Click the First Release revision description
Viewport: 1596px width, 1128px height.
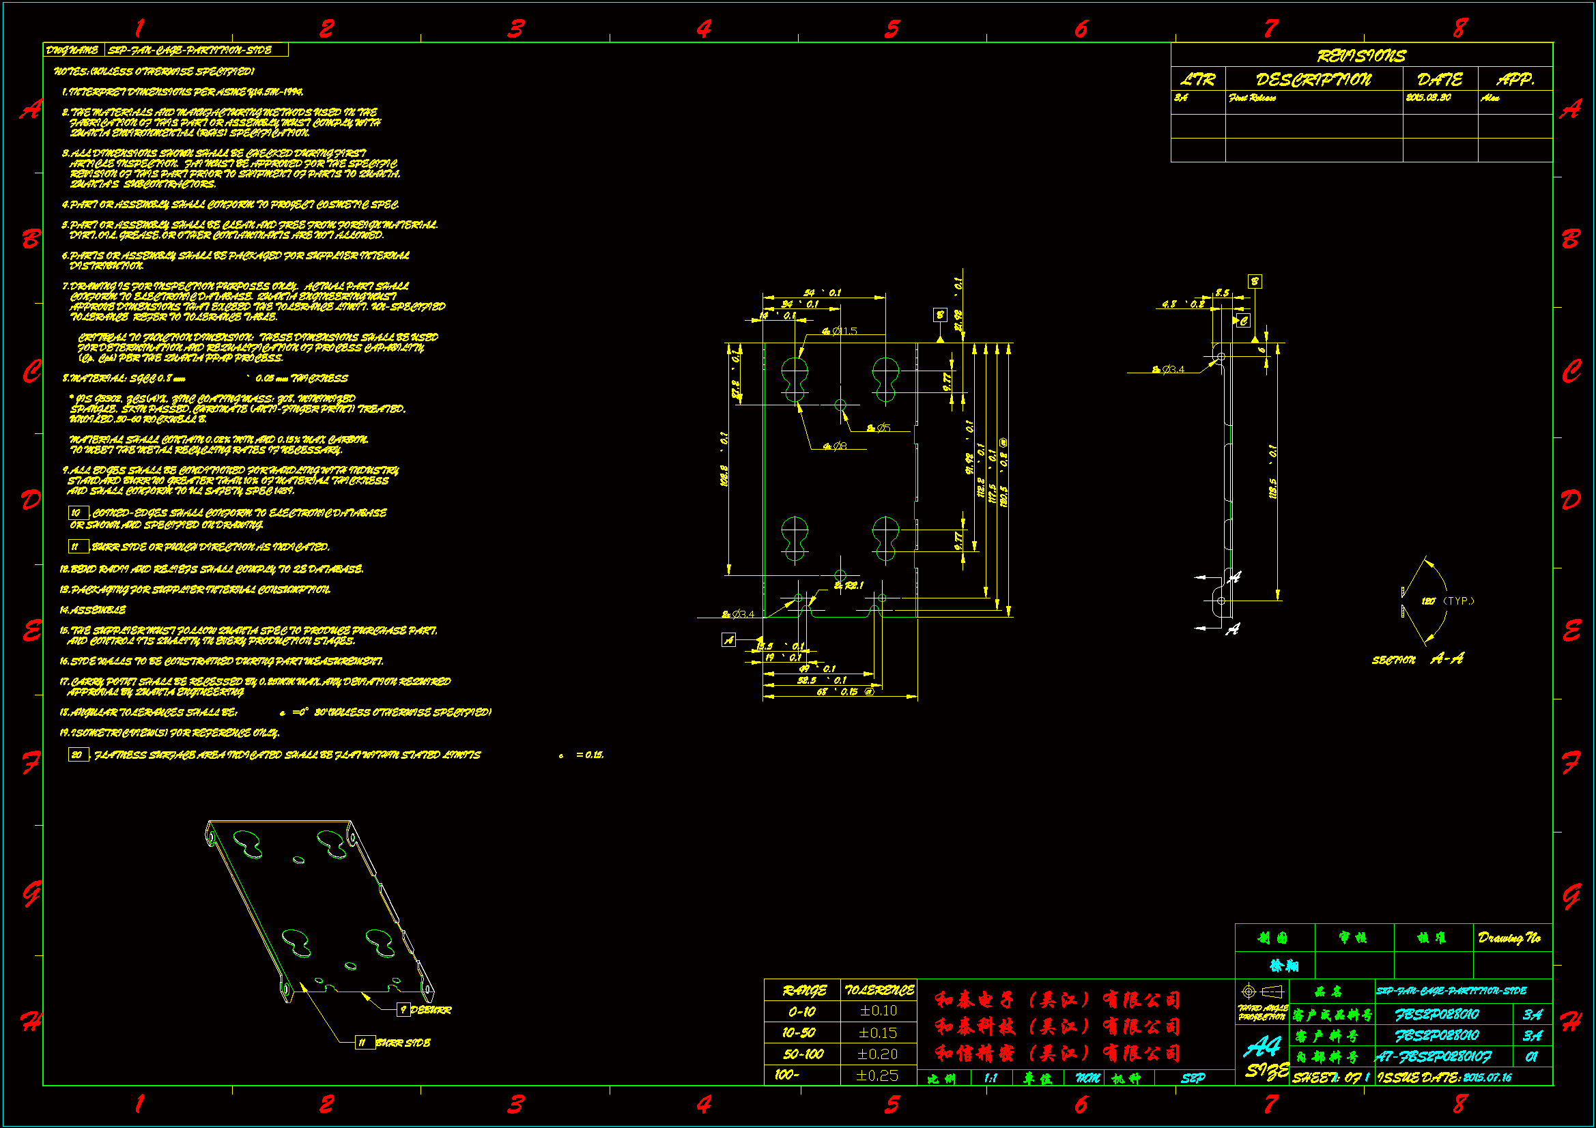(1252, 98)
